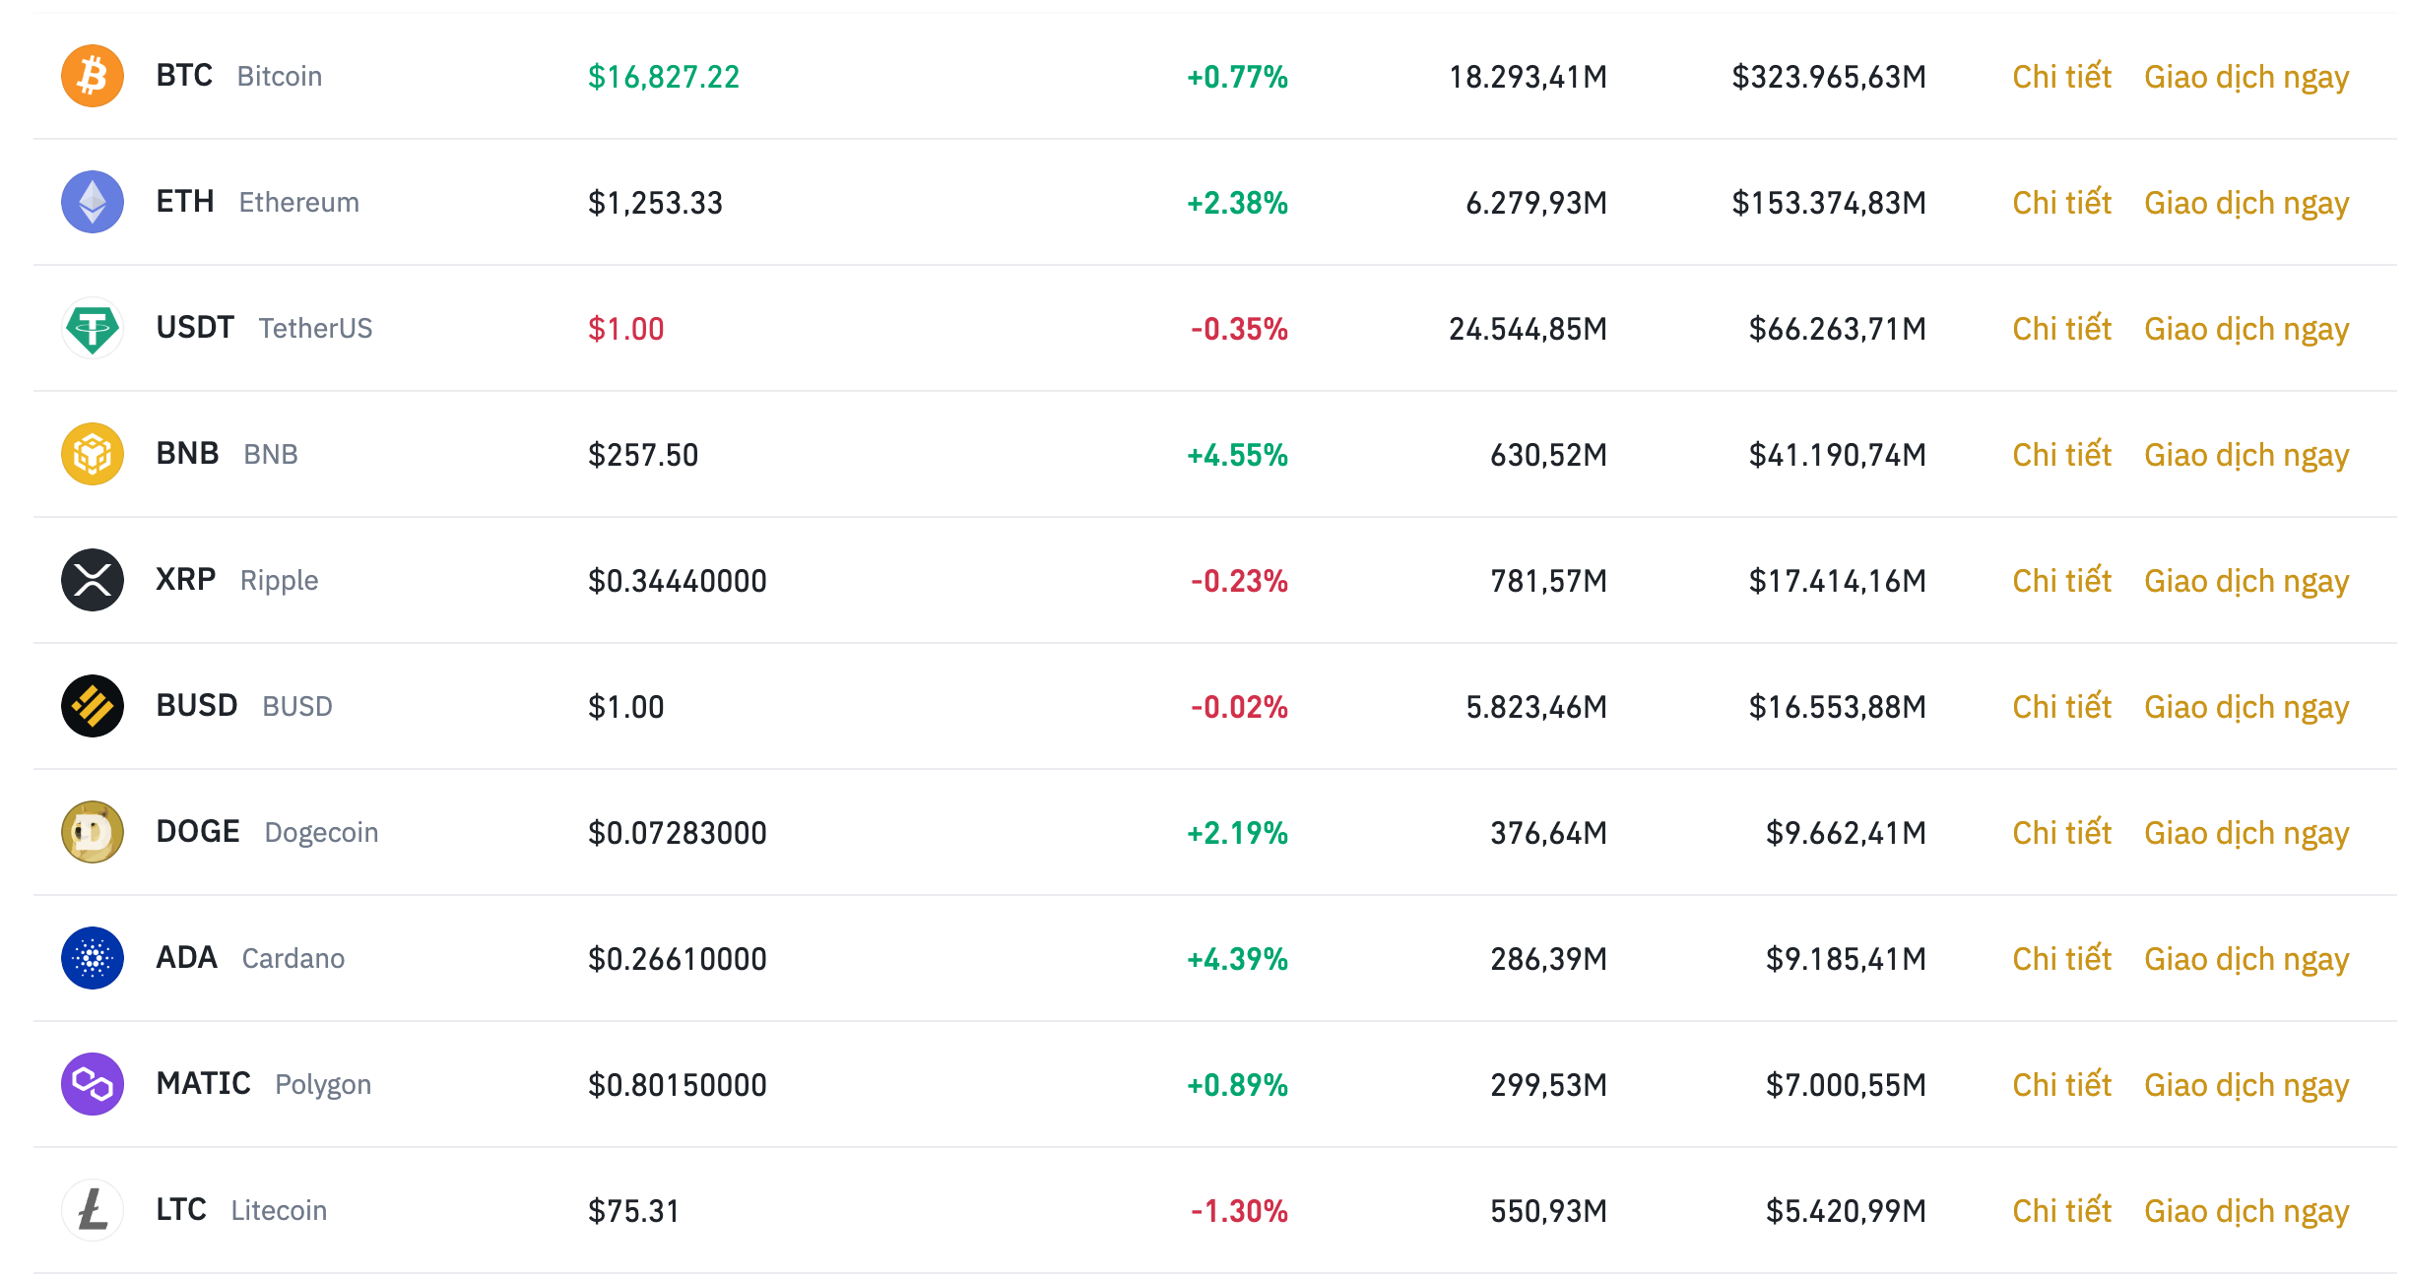Select the XRP ticker symbol
Screen dimensions: 2409x1278
pyautogui.click(x=186, y=580)
